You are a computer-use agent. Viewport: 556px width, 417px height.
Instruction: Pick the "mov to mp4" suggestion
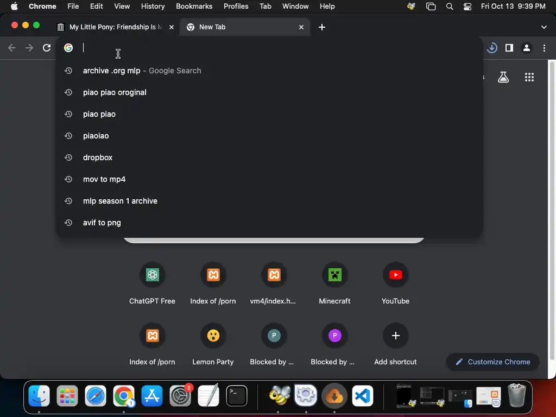[269, 179]
